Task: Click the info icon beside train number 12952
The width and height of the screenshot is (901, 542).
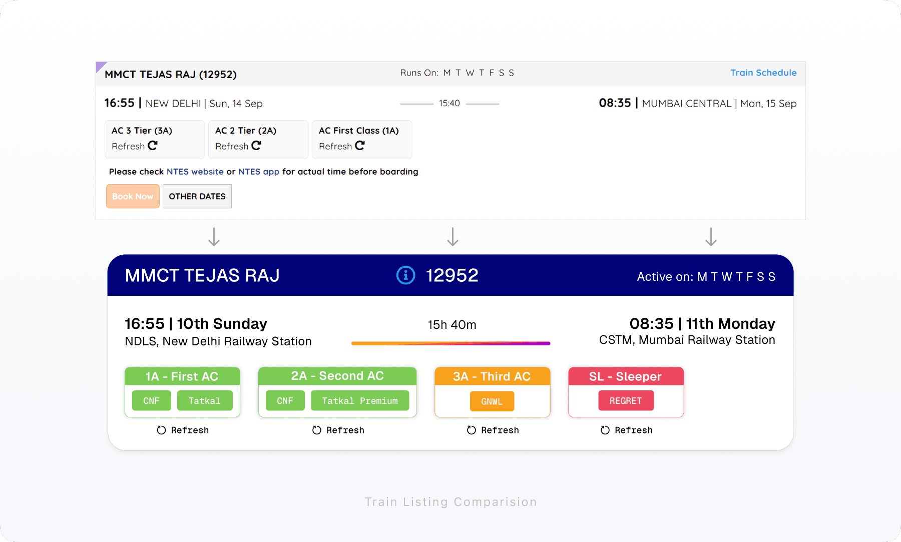Action: (x=405, y=275)
